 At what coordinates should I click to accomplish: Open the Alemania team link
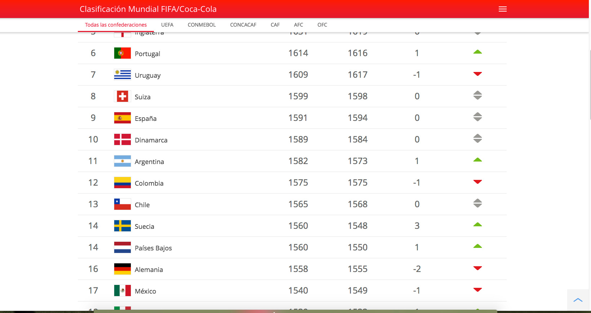[x=149, y=269]
